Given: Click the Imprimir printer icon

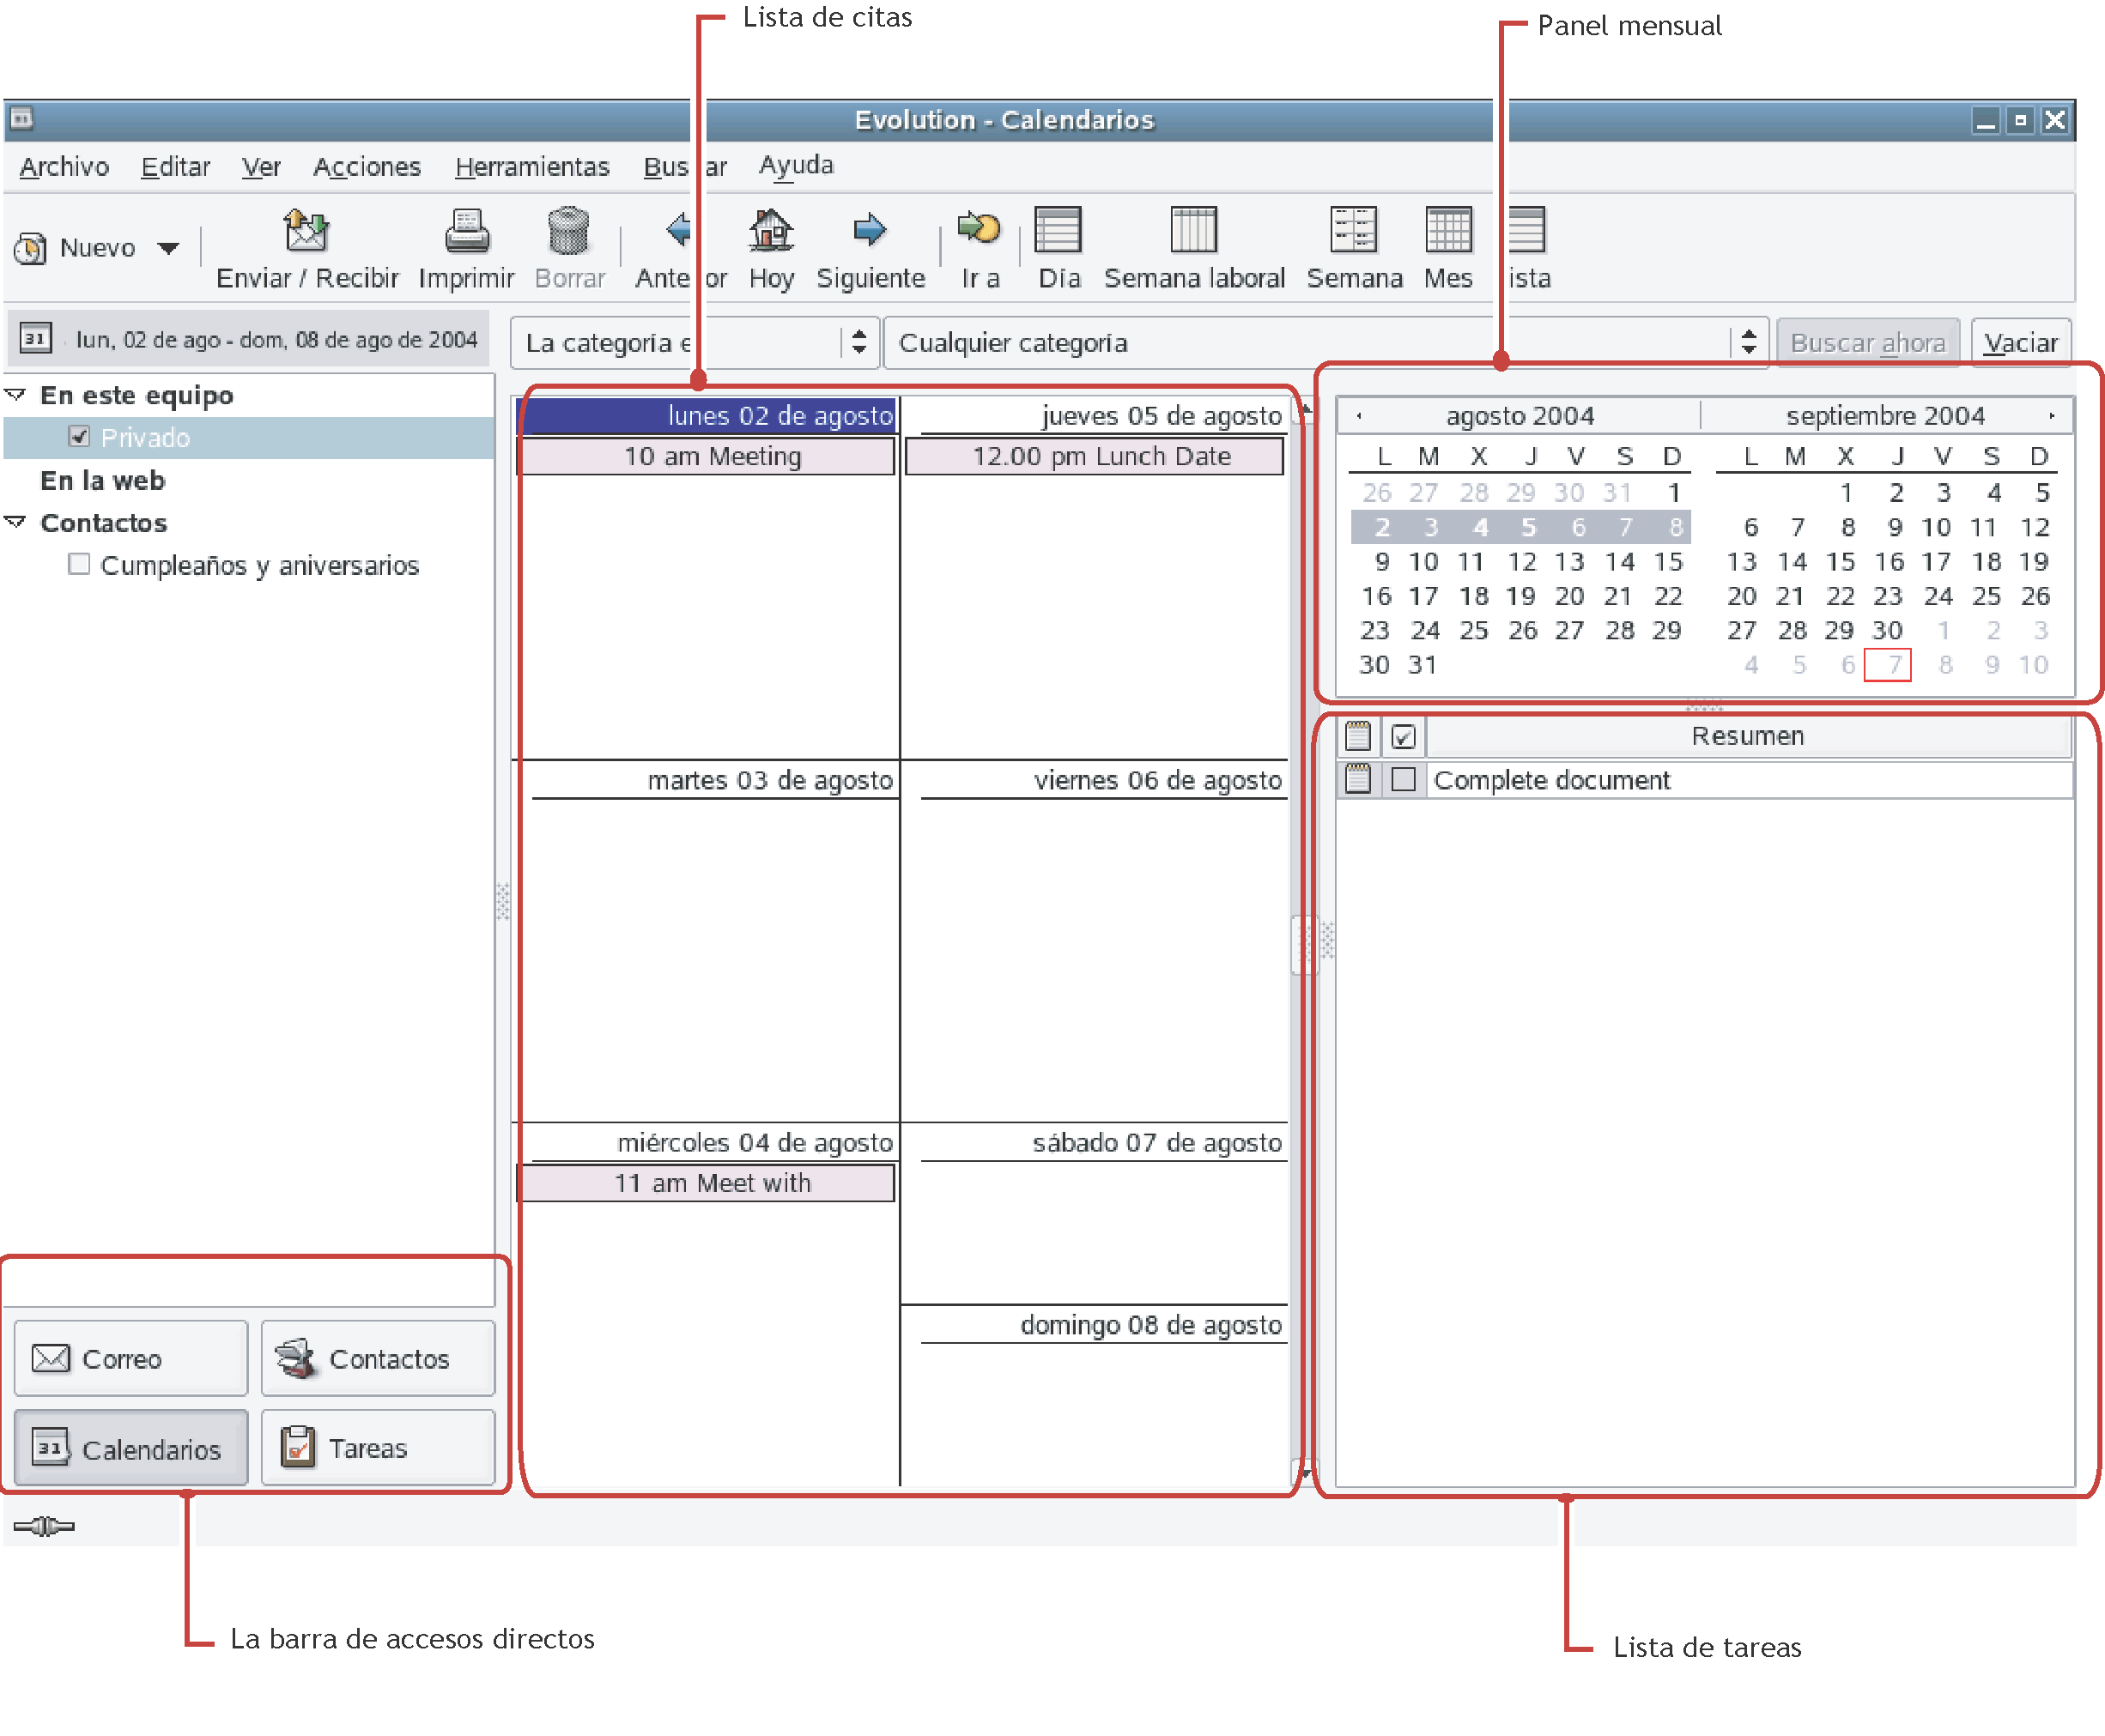Looking at the screenshot, I should (x=466, y=231).
